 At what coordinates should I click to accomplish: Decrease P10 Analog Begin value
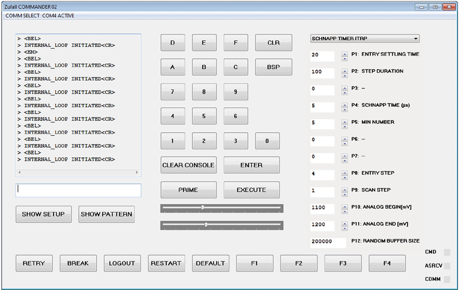345,211
